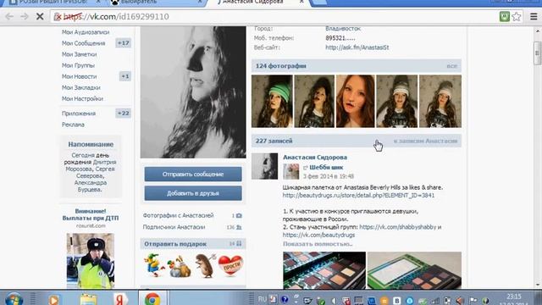
Task: Click the traffic policeman ad image
Action: click(x=91, y=261)
